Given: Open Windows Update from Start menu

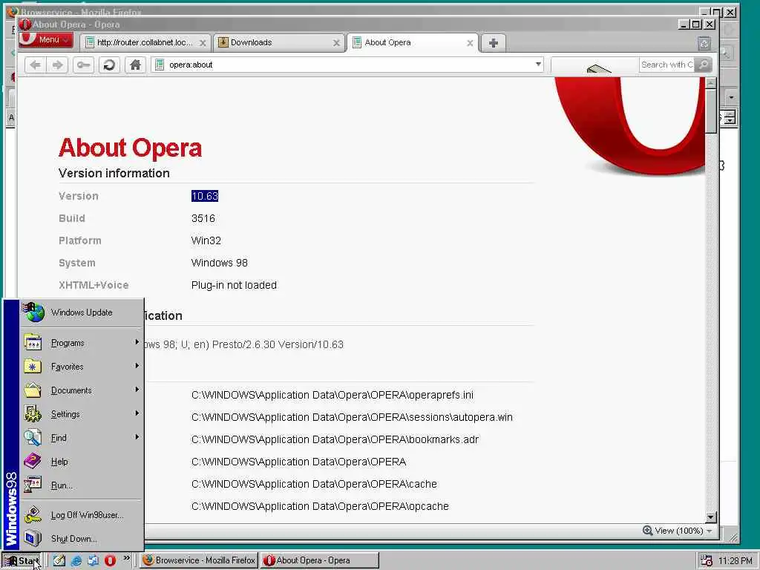Looking at the screenshot, I should [82, 312].
